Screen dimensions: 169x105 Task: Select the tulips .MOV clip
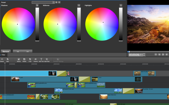pyautogui.click(x=18, y=97)
